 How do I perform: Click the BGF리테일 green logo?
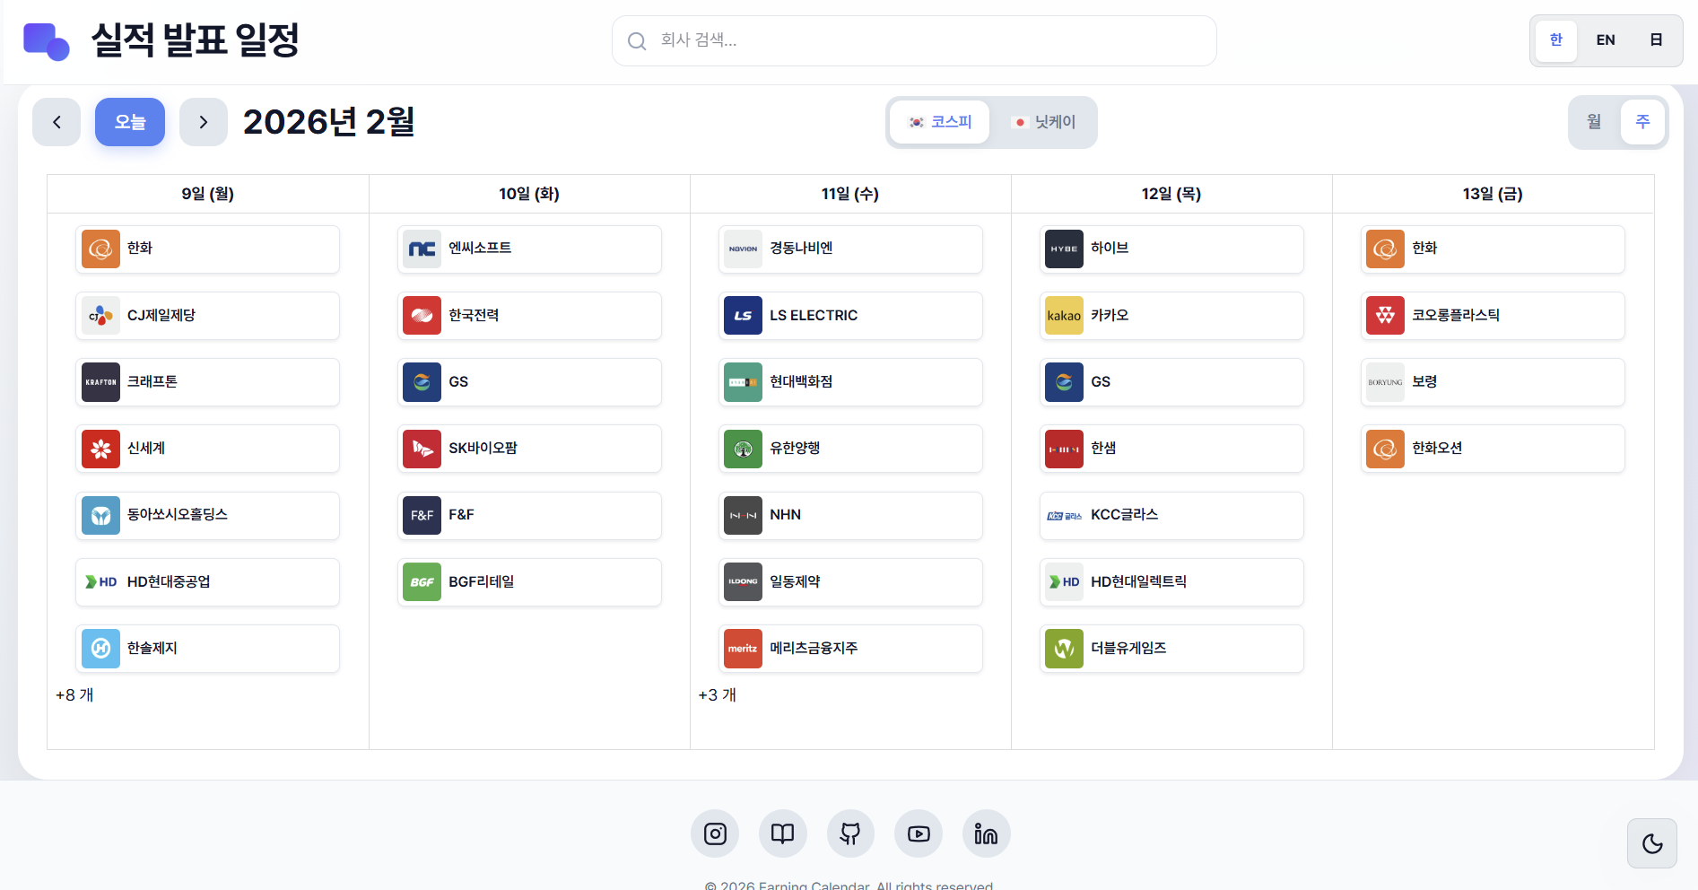pyautogui.click(x=422, y=582)
